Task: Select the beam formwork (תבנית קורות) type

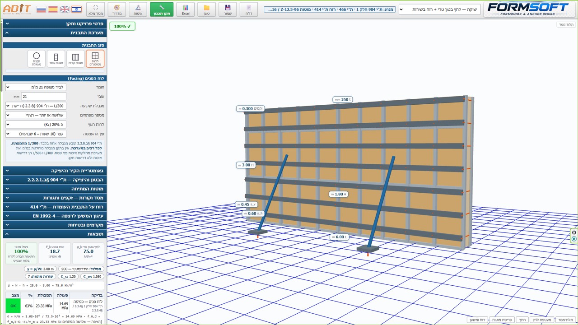Action: tap(75, 59)
